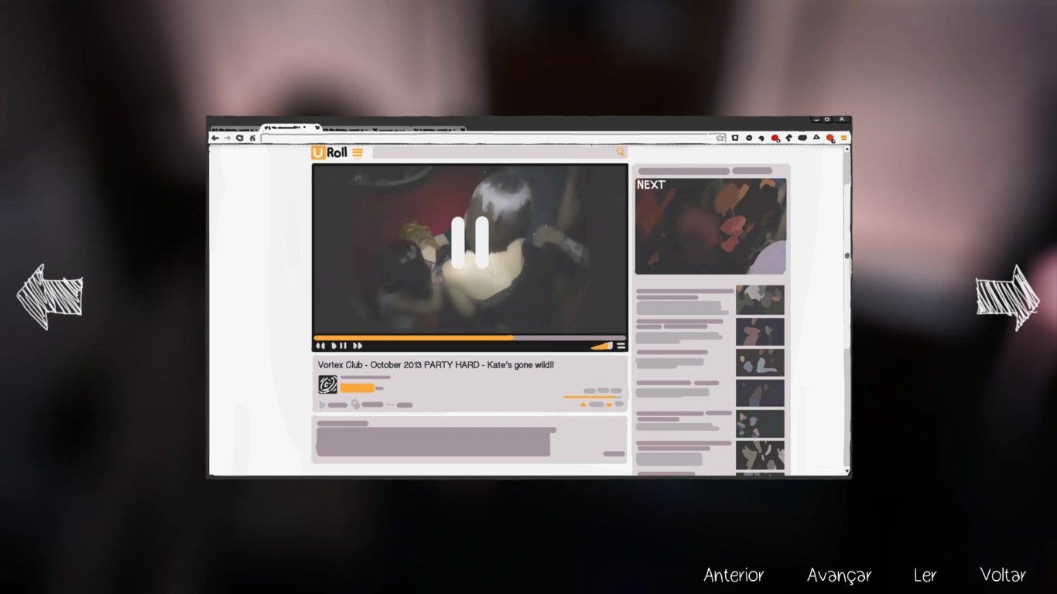Click the rewind button in the player

pos(320,346)
